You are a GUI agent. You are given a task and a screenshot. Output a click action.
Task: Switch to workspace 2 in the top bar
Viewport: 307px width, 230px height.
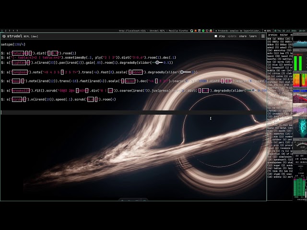[x=6, y=31]
